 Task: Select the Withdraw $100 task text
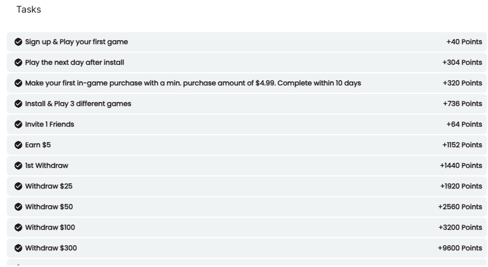pos(50,227)
